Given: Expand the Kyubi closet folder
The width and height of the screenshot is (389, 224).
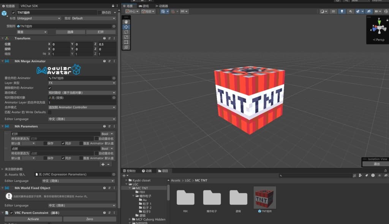Looking at the screenshot, I should [x=127, y=180].
